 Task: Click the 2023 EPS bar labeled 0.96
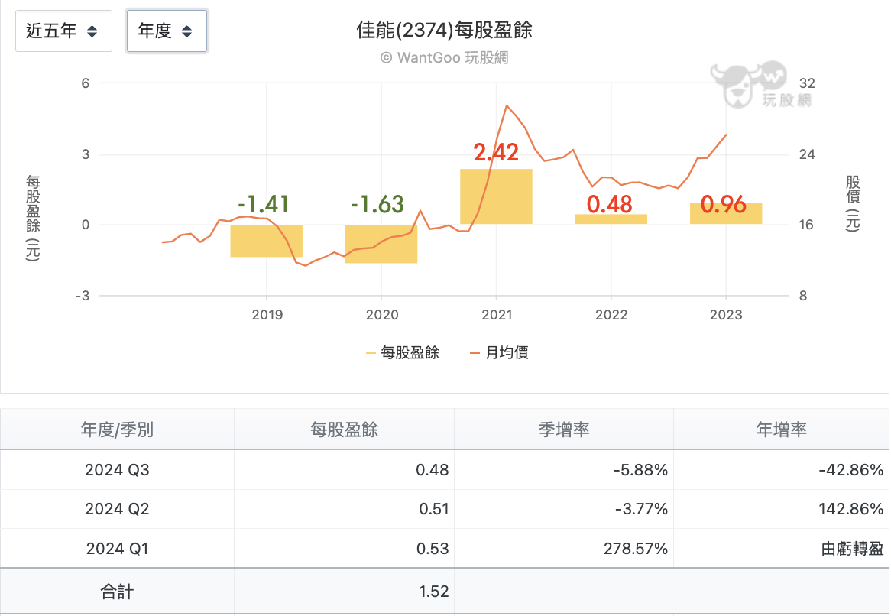(726, 214)
